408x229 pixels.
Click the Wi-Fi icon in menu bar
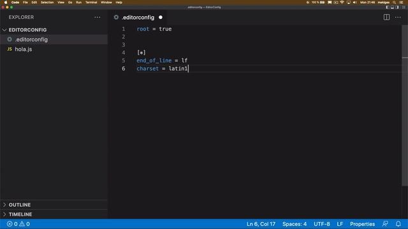coord(342,3)
